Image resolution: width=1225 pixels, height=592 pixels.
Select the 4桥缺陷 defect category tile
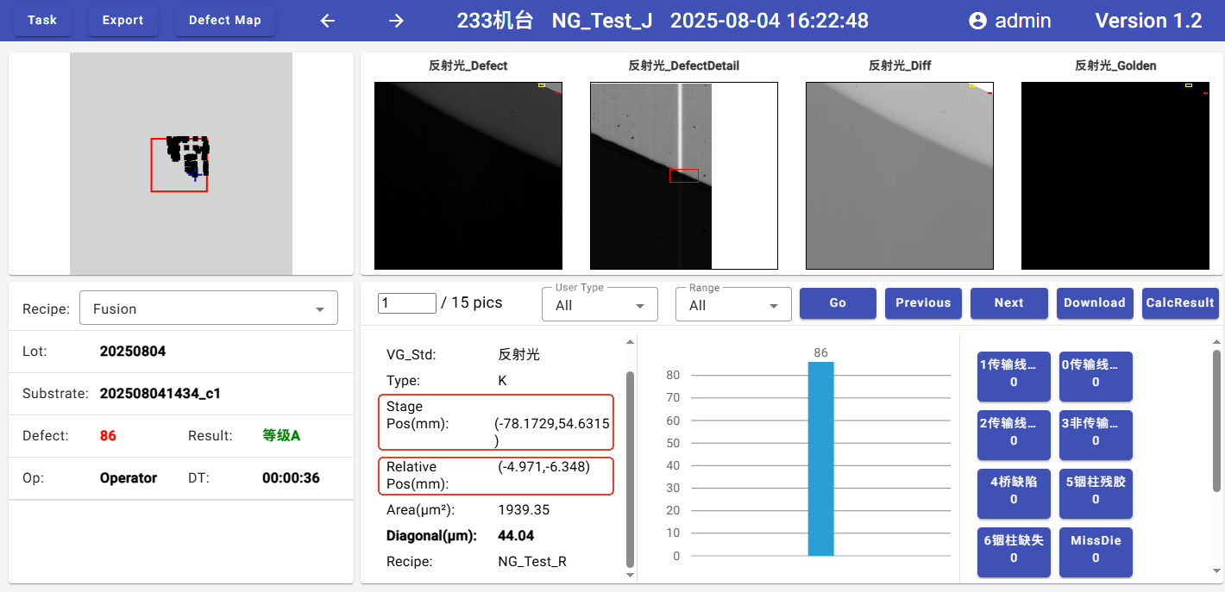click(x=1014, y=490)
